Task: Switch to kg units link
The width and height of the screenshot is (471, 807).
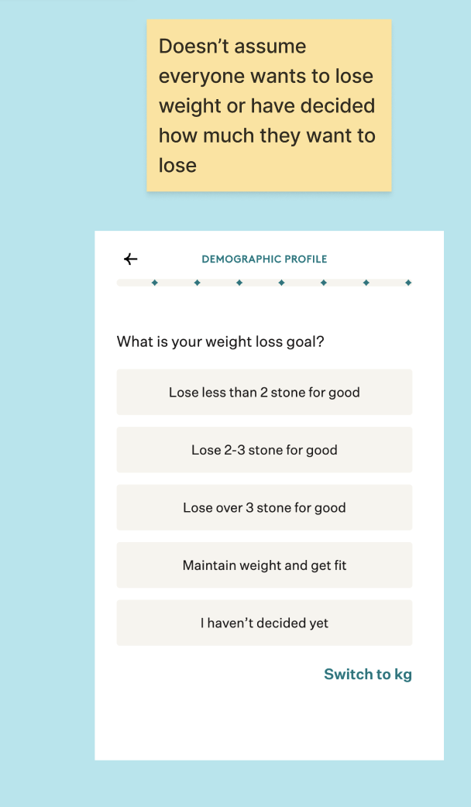Action: click(367, 675)
